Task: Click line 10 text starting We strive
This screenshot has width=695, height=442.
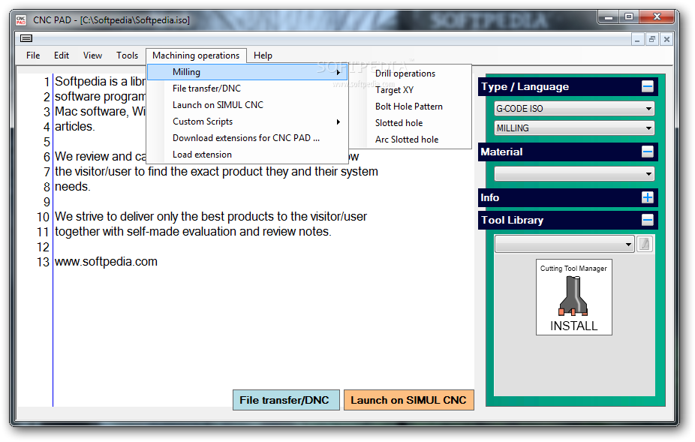Action: (x=211, y=216)
